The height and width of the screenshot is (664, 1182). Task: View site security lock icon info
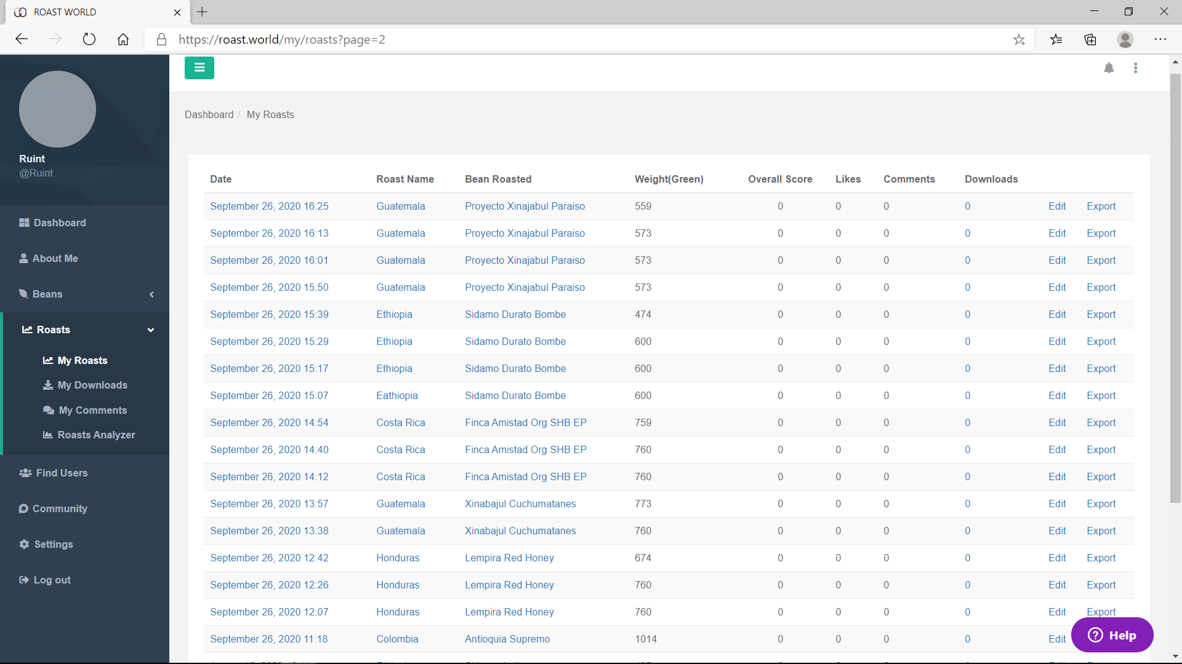pyautogui.click(x=161, y=39)
